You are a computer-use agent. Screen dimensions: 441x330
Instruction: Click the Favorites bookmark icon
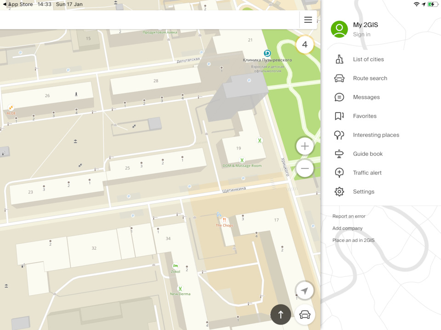click(x=339, y=116)
